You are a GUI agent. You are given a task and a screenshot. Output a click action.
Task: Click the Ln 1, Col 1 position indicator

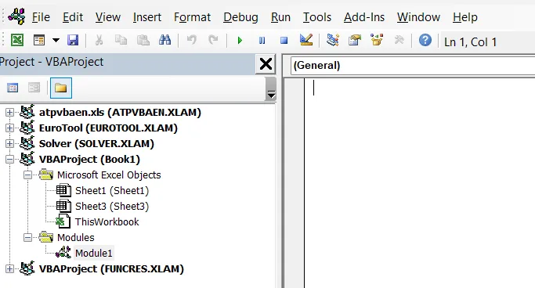point(470,42)
